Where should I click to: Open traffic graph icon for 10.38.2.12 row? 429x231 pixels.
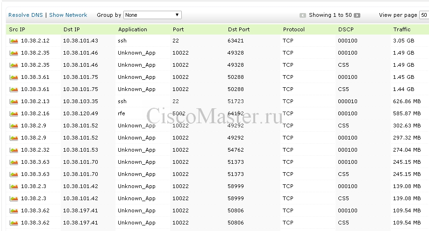pyautogui.click(x=14, y=41)
